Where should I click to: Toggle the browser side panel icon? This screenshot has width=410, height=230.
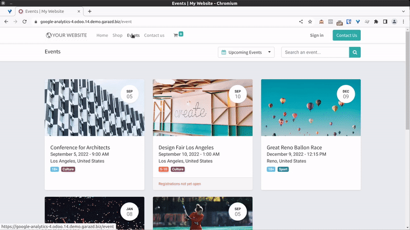385,21
